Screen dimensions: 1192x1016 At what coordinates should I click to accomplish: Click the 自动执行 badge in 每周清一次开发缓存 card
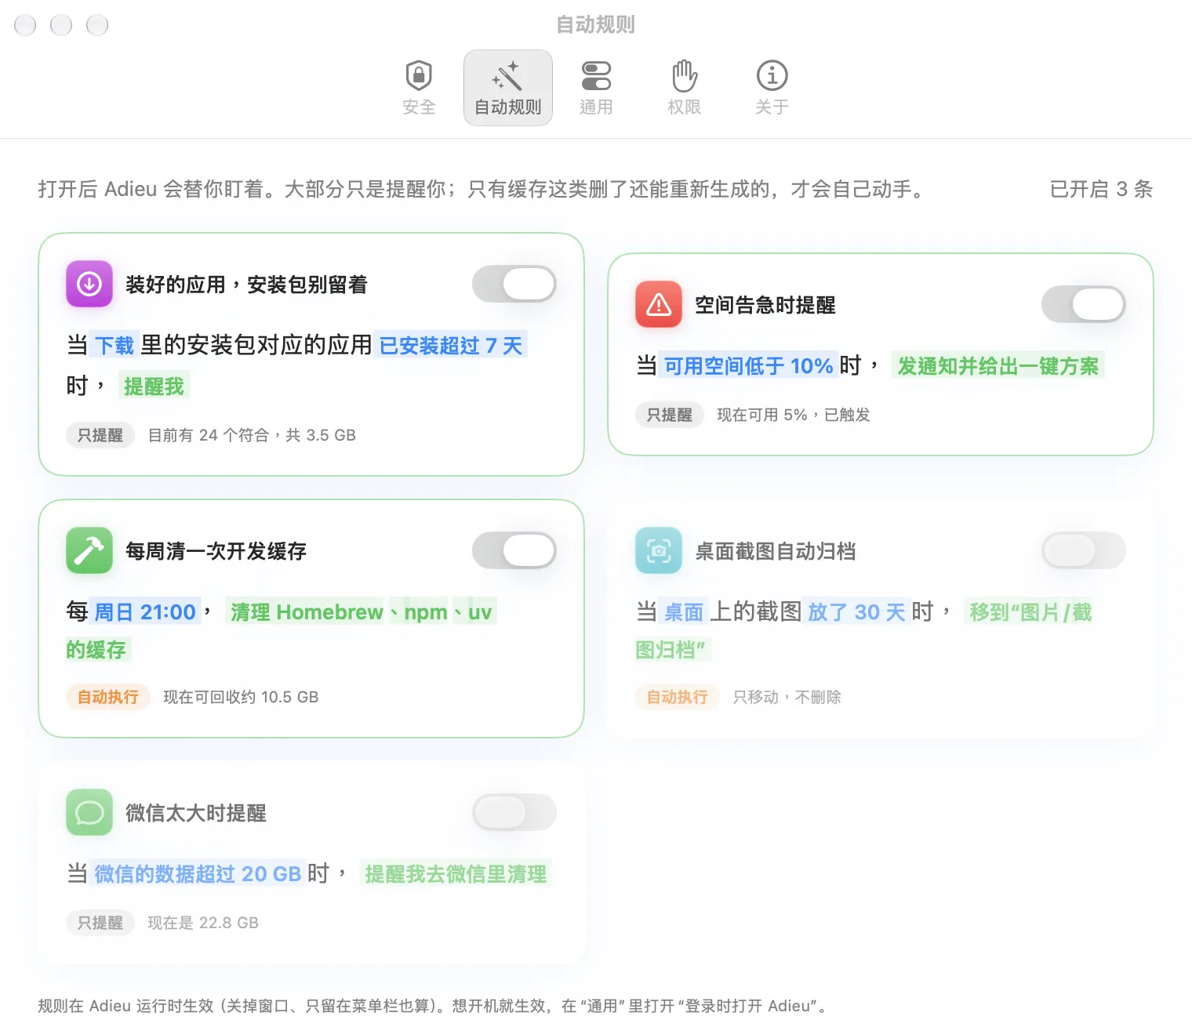pyautogui.click(x=108, y=697)
